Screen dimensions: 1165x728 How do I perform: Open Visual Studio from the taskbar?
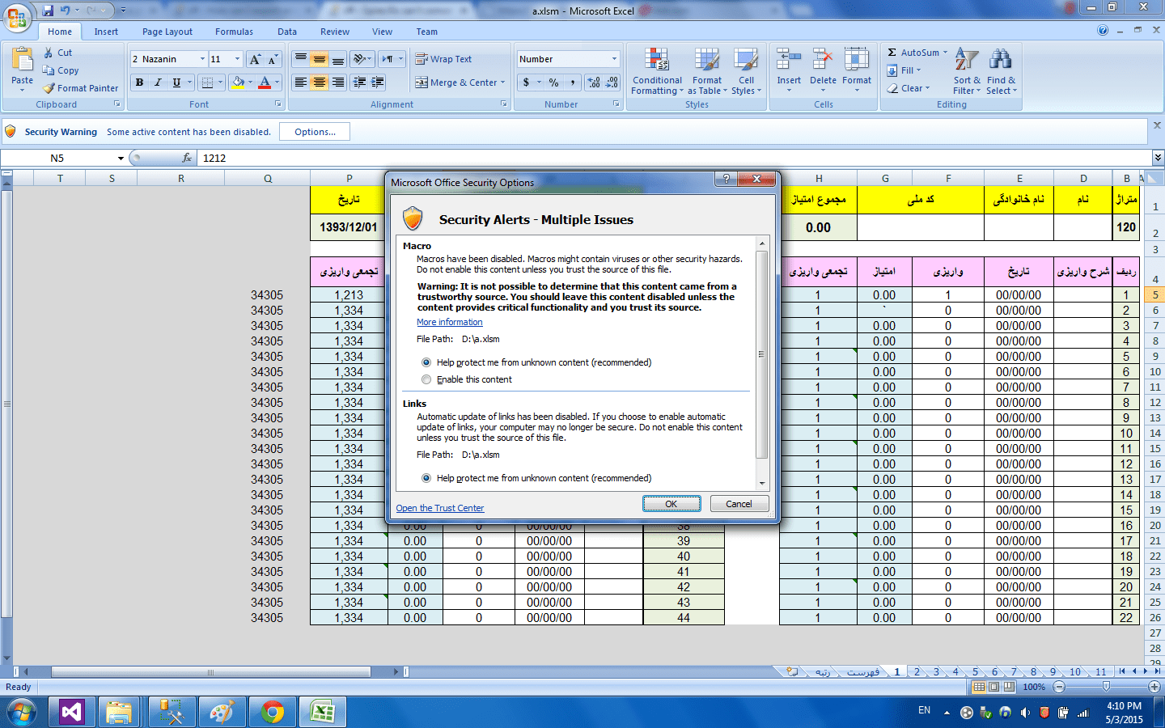pos(72,713)
